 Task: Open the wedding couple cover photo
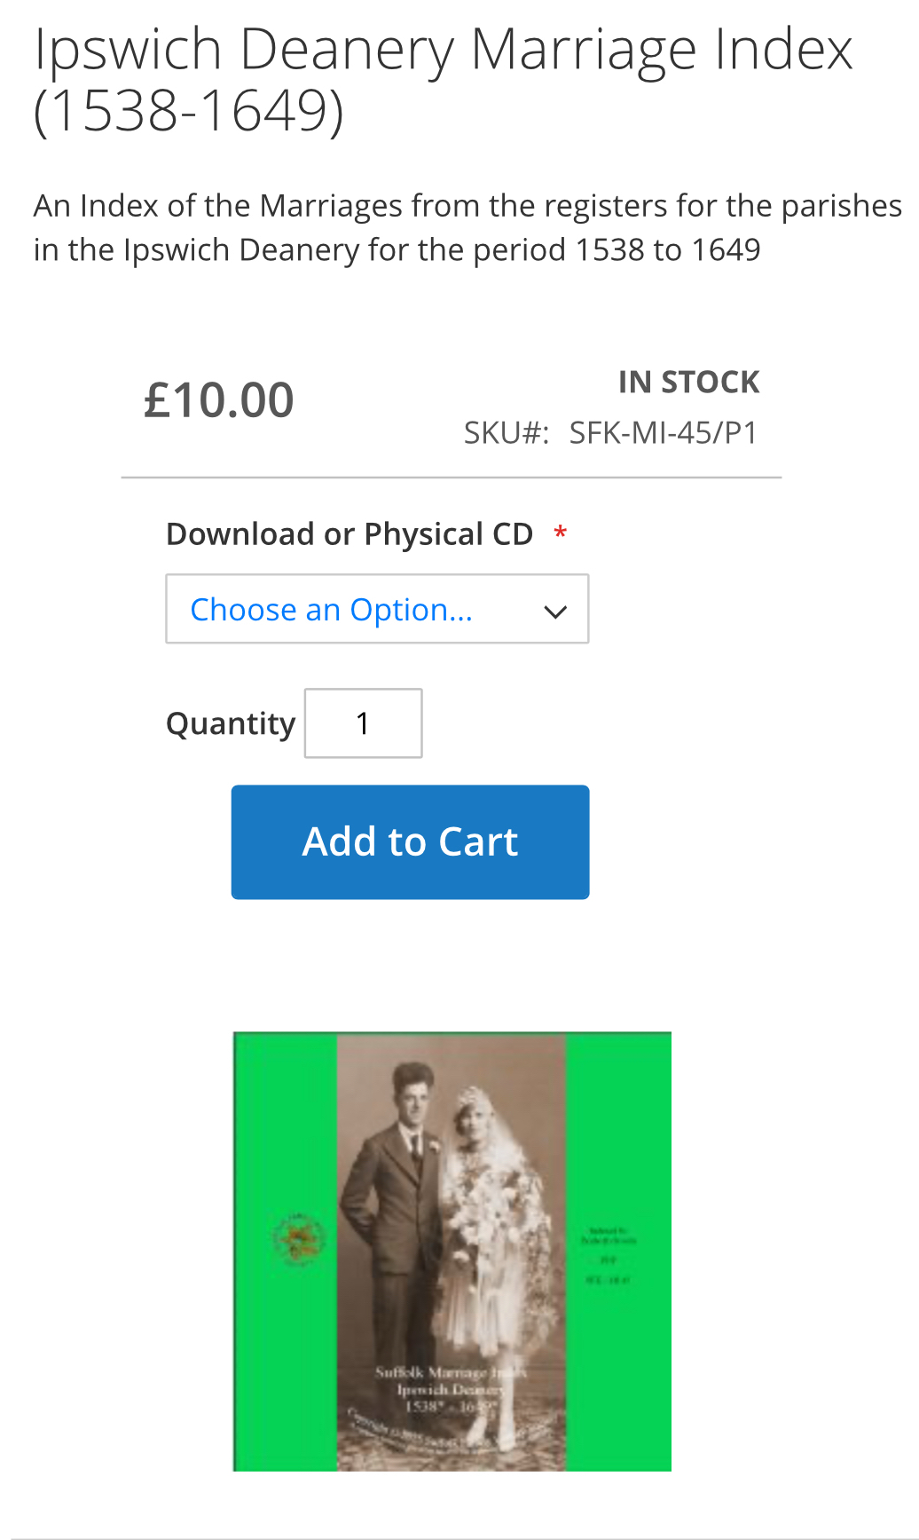click(x=452, y=1251)
